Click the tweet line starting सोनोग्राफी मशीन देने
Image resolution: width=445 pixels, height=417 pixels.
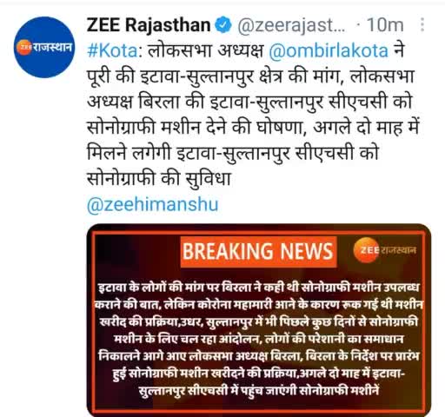click(253, 128)
